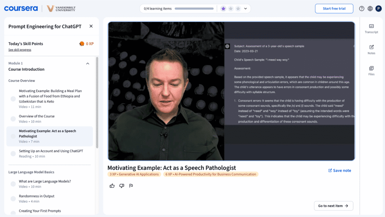Dislike the video with thumbs down
The image size is (385, 217).
pos(121,186)
